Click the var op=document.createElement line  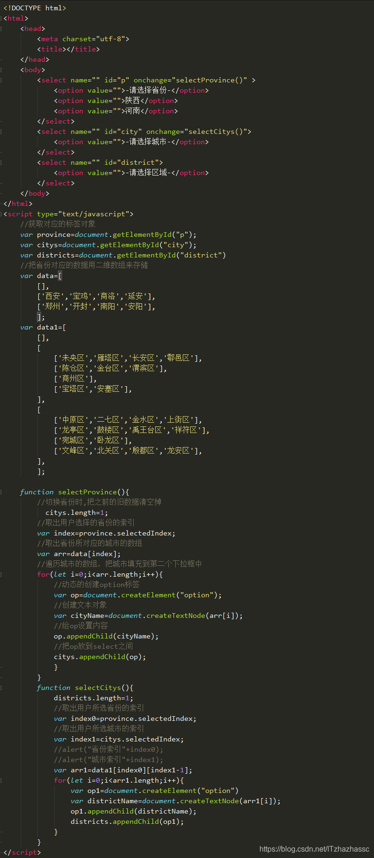(x=137, y=595)
